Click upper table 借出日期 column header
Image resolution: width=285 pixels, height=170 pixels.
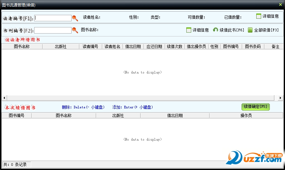133,46
